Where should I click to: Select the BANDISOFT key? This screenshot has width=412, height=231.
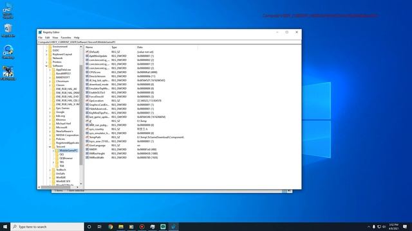coord(63,78)
